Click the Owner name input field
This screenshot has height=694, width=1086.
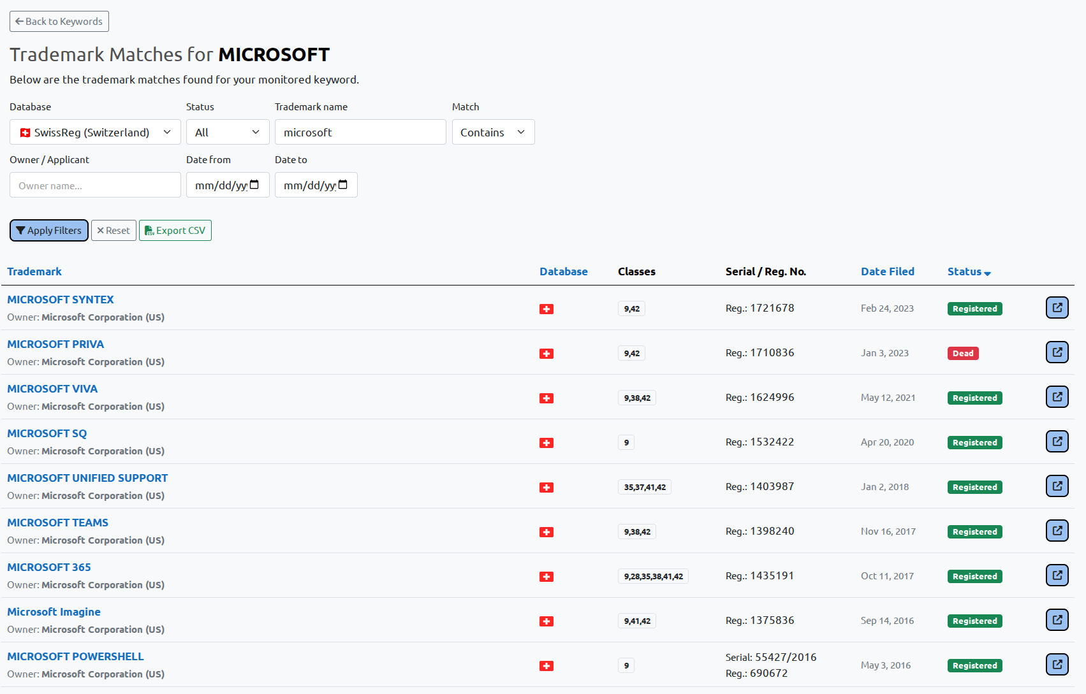coord(94,185)
